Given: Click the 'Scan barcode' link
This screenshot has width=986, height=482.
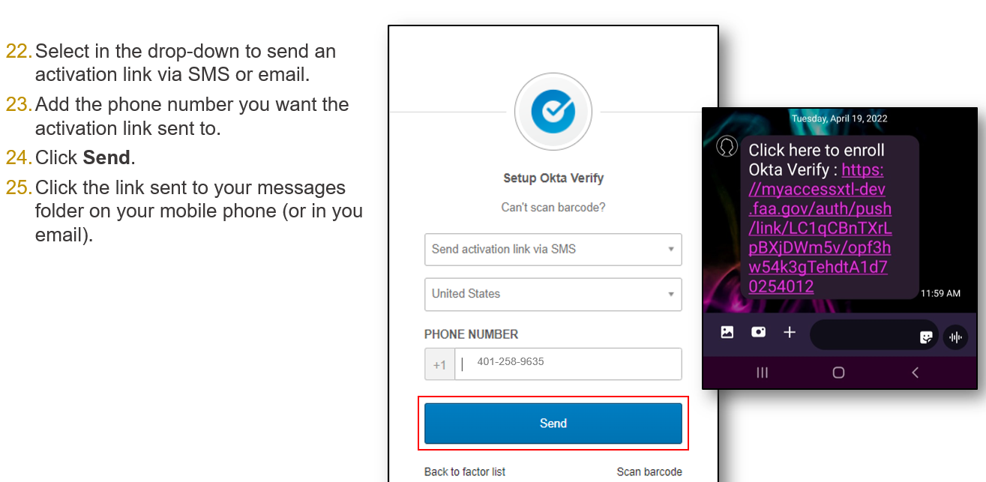Looking at the screenshot, I should coord(649,472).
